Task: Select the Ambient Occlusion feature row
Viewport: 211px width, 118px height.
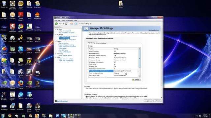Action: click(x=113, y=51)
